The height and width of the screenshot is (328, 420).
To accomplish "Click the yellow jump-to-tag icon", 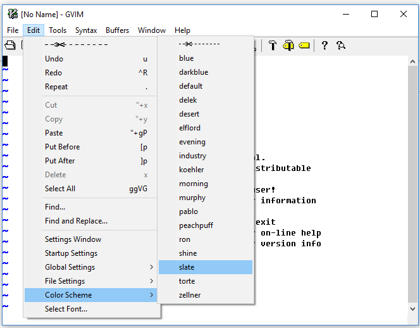I will click(304, 46).
